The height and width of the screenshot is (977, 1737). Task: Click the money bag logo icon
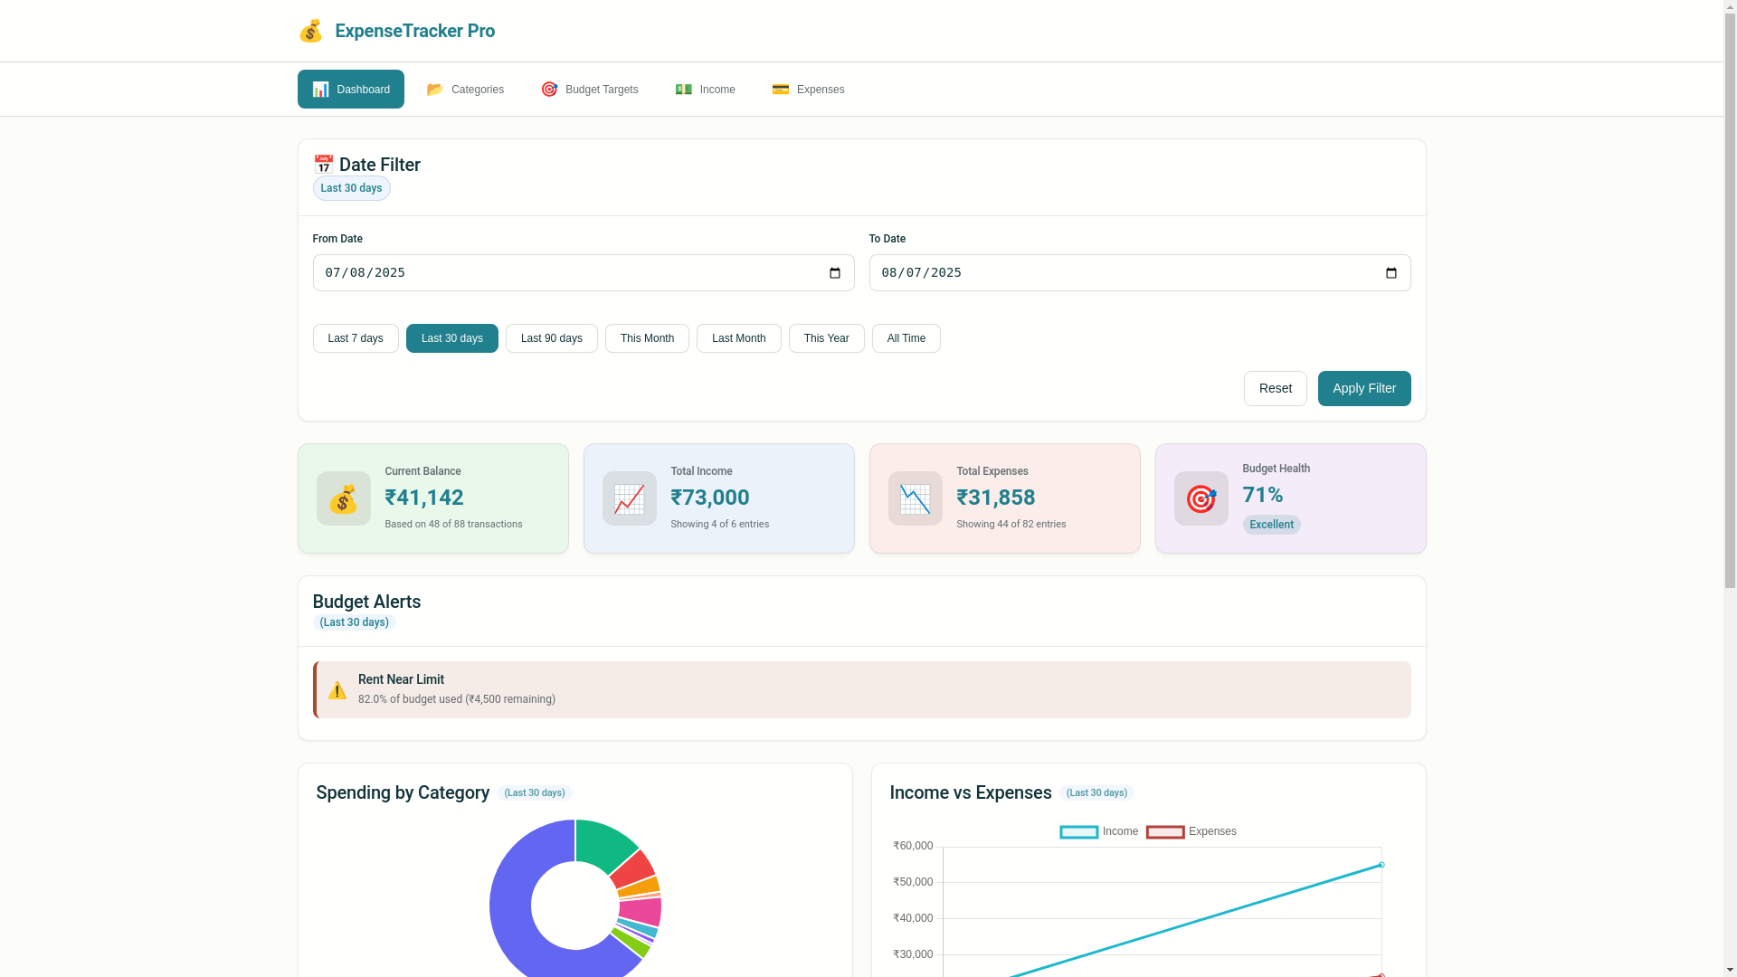310,31
